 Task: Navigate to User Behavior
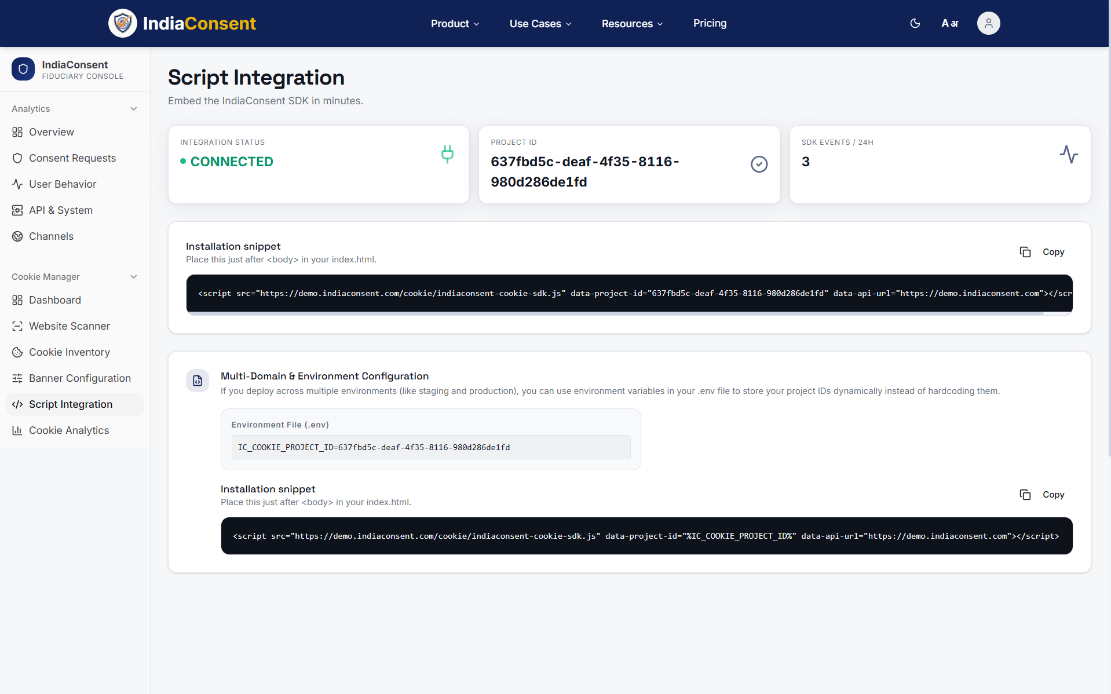pyautogui.click(x=75, y=184)
